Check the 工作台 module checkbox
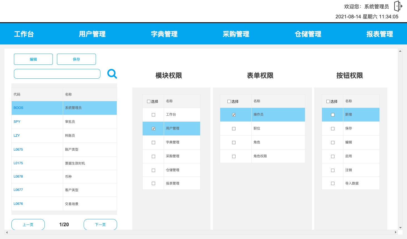 [x=153, y=114]
